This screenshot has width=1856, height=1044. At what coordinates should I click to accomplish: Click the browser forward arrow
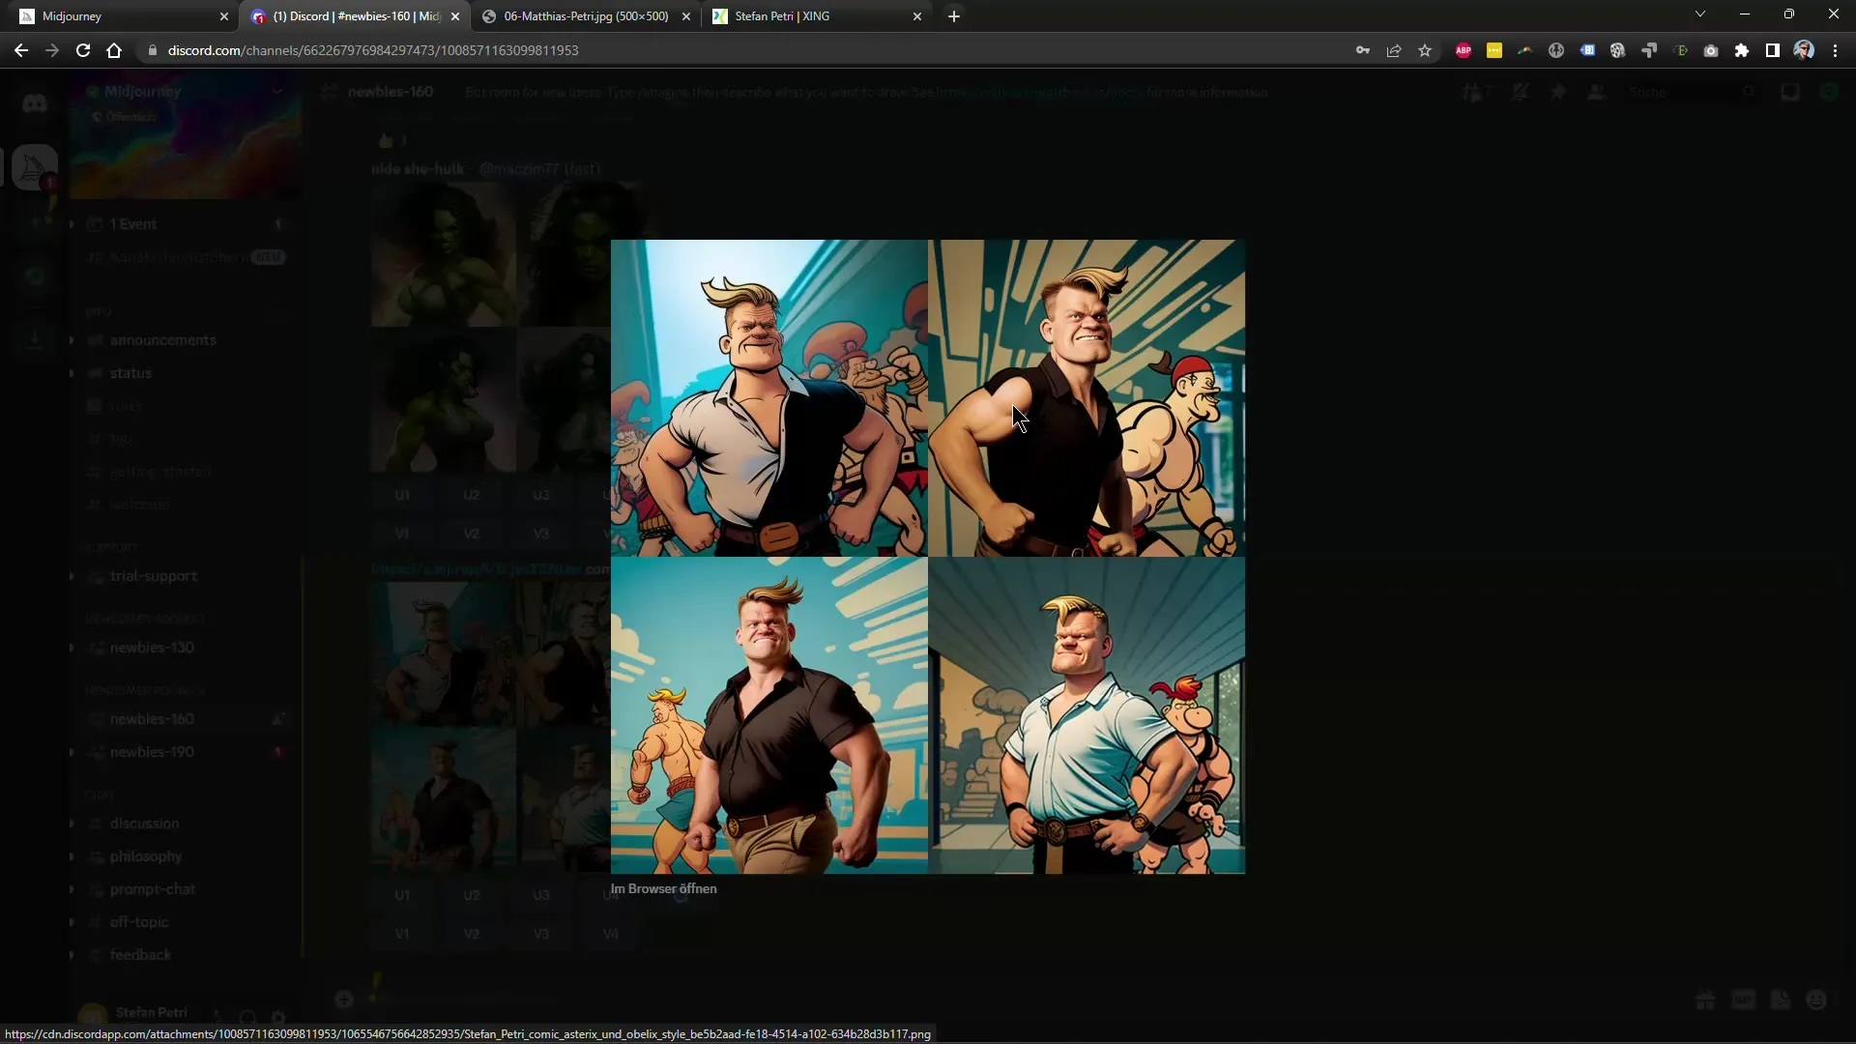52,50
